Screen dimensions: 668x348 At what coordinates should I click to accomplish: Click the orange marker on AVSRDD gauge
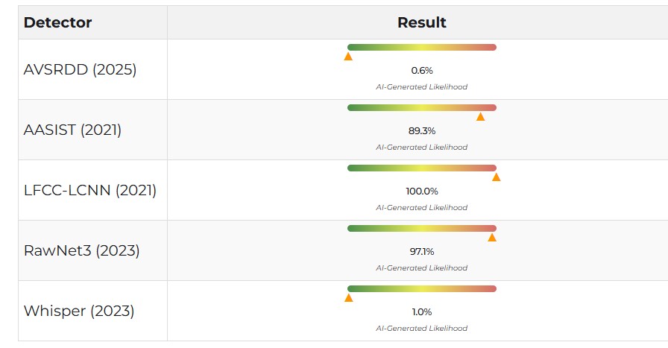point(348,56)
